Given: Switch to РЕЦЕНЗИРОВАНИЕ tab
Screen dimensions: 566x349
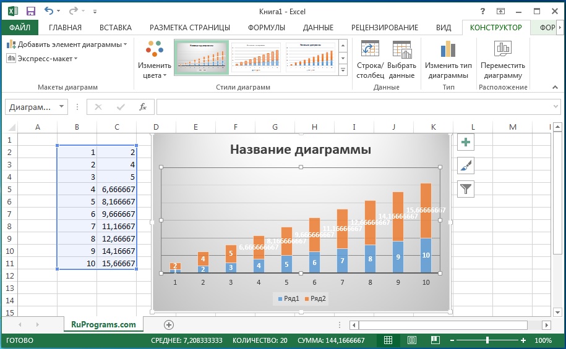Looking at the screenshot, I should click(x=384, y=27).
